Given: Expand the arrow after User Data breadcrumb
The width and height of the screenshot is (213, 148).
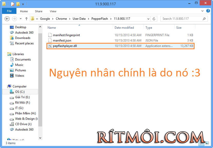Looking at the screenshot, I should (x=89, y=19).
